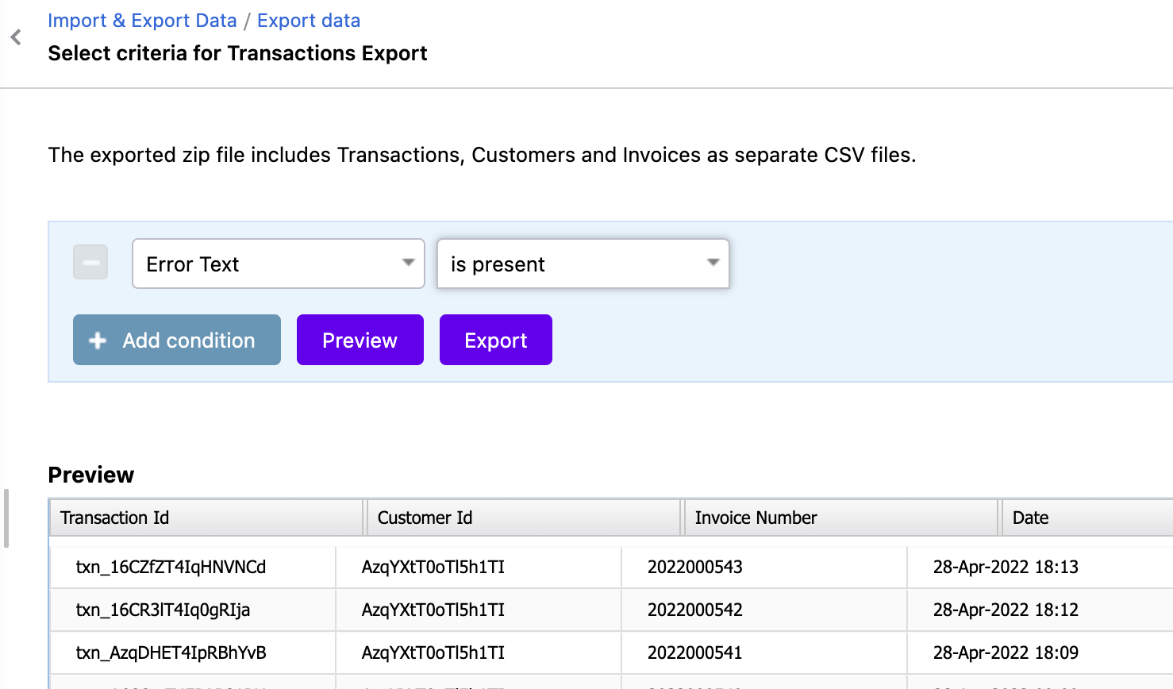This screenshot has width=1173, height=689.
Task: Click invoice number 2022000542 cell
Action: [695, 610]
